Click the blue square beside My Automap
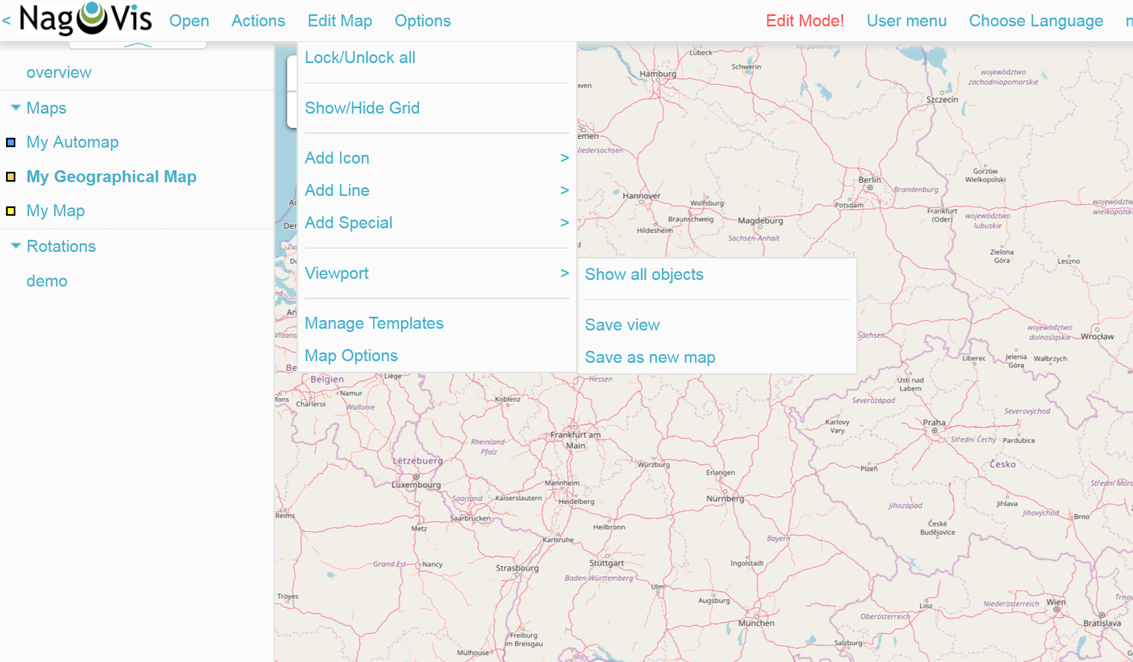The width and height of the screenshot is (1133, 662). [x=10, y=143]
